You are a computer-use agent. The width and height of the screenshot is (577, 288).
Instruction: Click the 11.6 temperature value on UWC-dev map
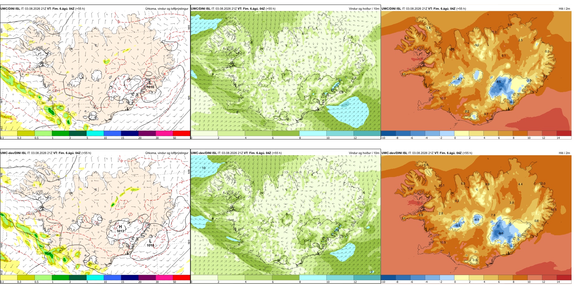410,189
